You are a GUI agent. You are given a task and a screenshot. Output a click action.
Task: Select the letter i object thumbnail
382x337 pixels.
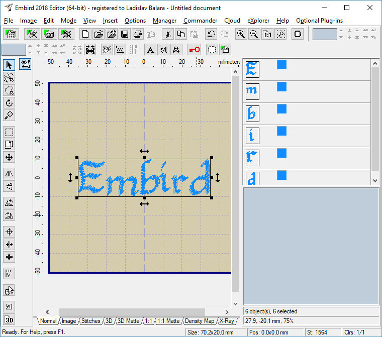point(252,136)
